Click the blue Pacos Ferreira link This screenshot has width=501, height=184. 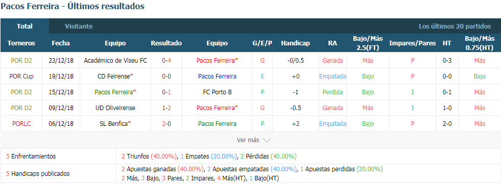pos(217,76)
